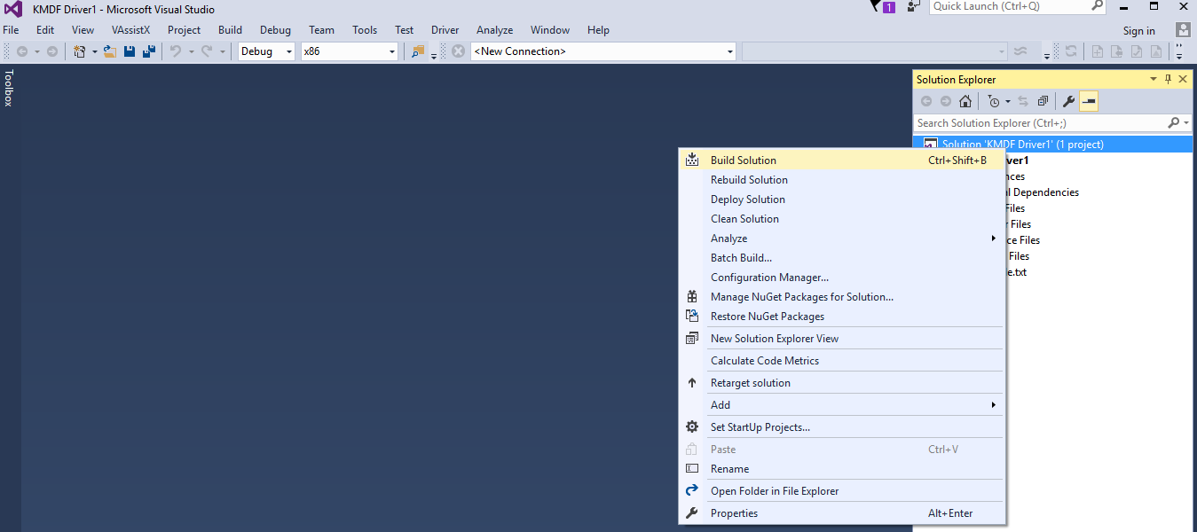Viewport: 1197px width, 532px height.
Task: Click Collapse All icon in Solution Explorer
Action: coord(1043,101)
